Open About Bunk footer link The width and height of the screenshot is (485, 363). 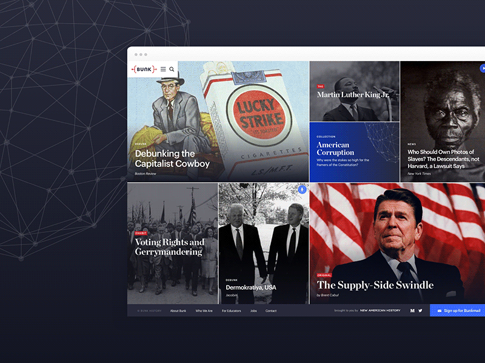tap(178, 311)
